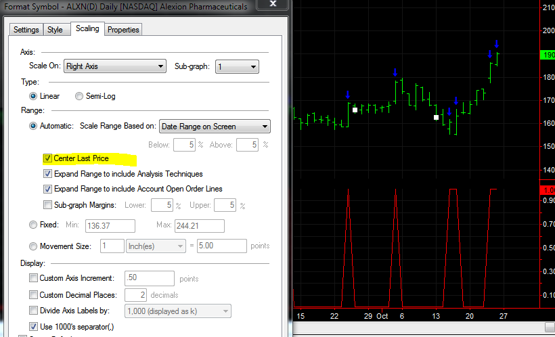
Task: Click the Oct date label on axis
Action: (382, 316)
